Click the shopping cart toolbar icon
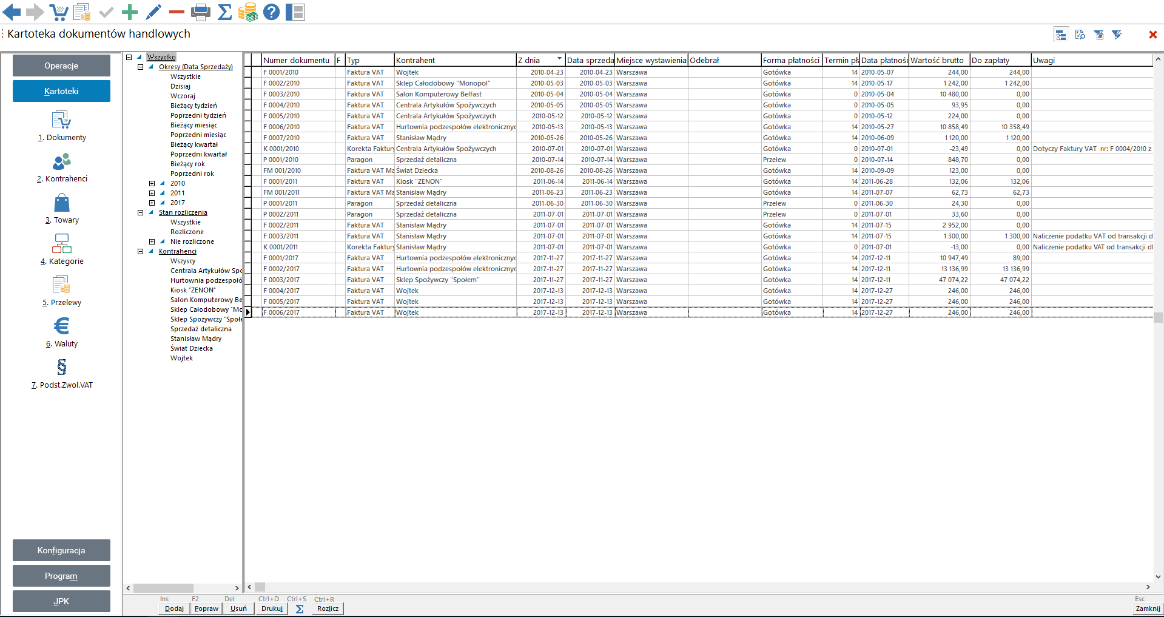The height and width of the screenshot is (617, 1164). click(x=59, y=12)
